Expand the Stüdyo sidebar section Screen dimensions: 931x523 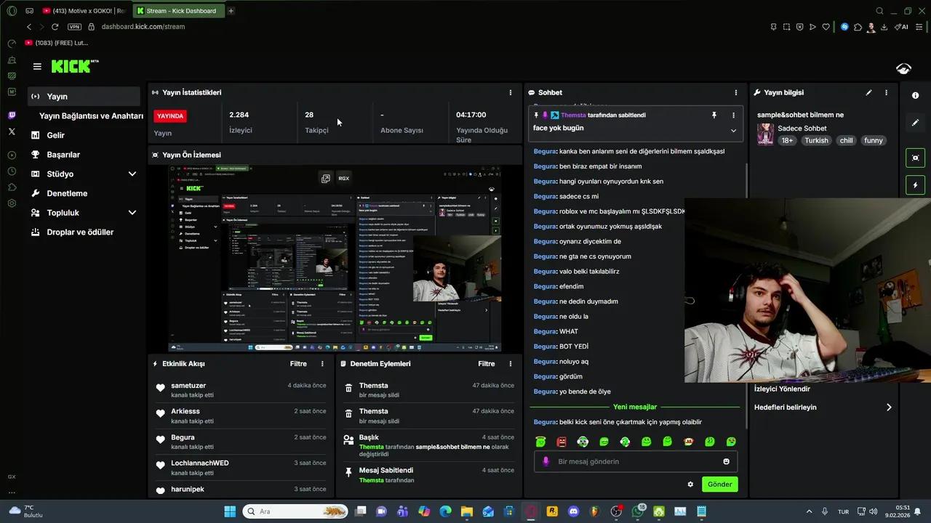tap(132, 174)
